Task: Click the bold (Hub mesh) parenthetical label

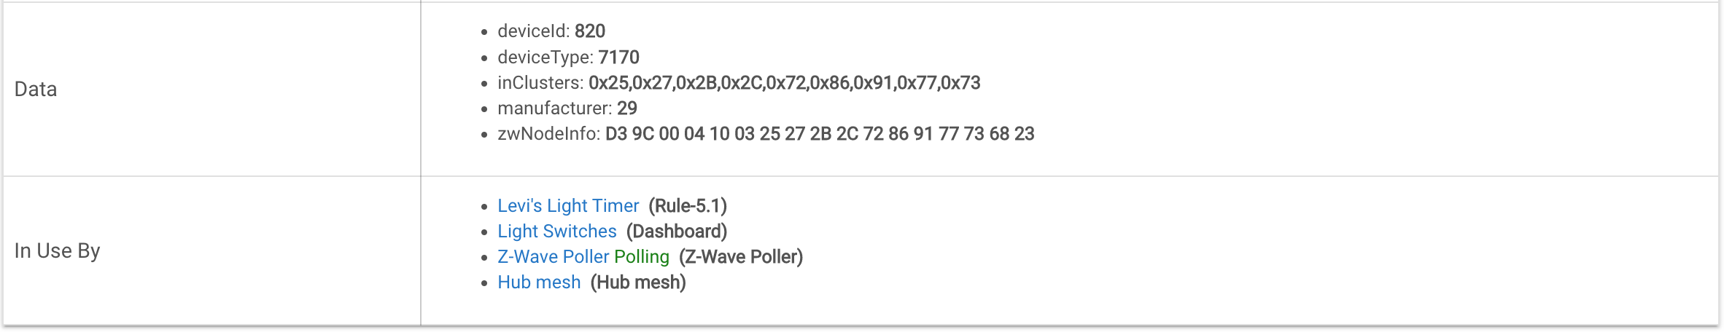Action: 638,282
